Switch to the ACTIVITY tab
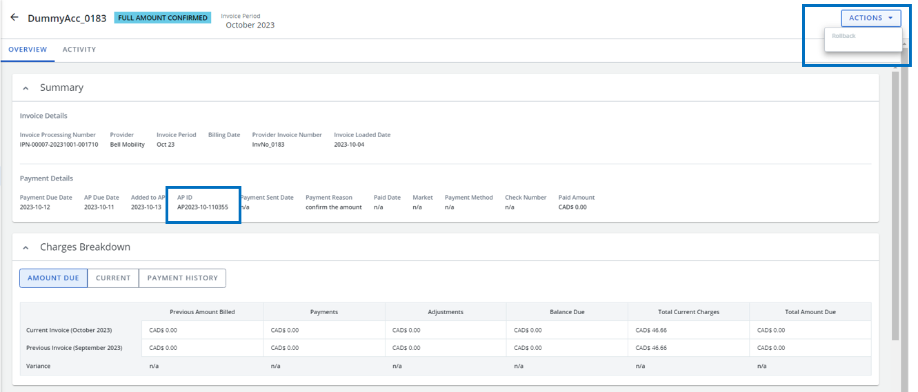The image size is (918, 392). [79, 50]
